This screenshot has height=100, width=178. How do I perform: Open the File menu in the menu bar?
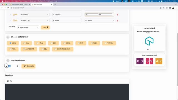pyautogui.click(x=13, y=1)
